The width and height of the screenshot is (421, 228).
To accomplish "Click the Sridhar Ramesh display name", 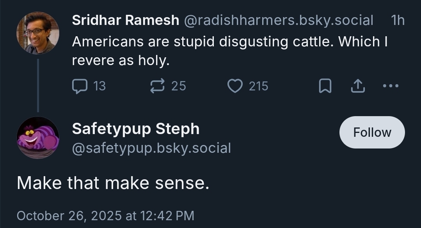I will (125, 20).
